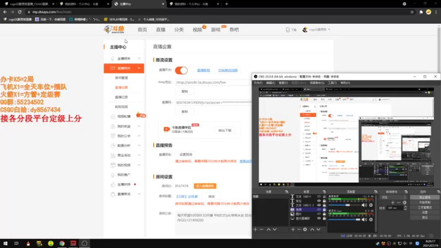Toggle visibility of 视频 source
Viewport: 441px width, 248px height.
pos(319,209)
